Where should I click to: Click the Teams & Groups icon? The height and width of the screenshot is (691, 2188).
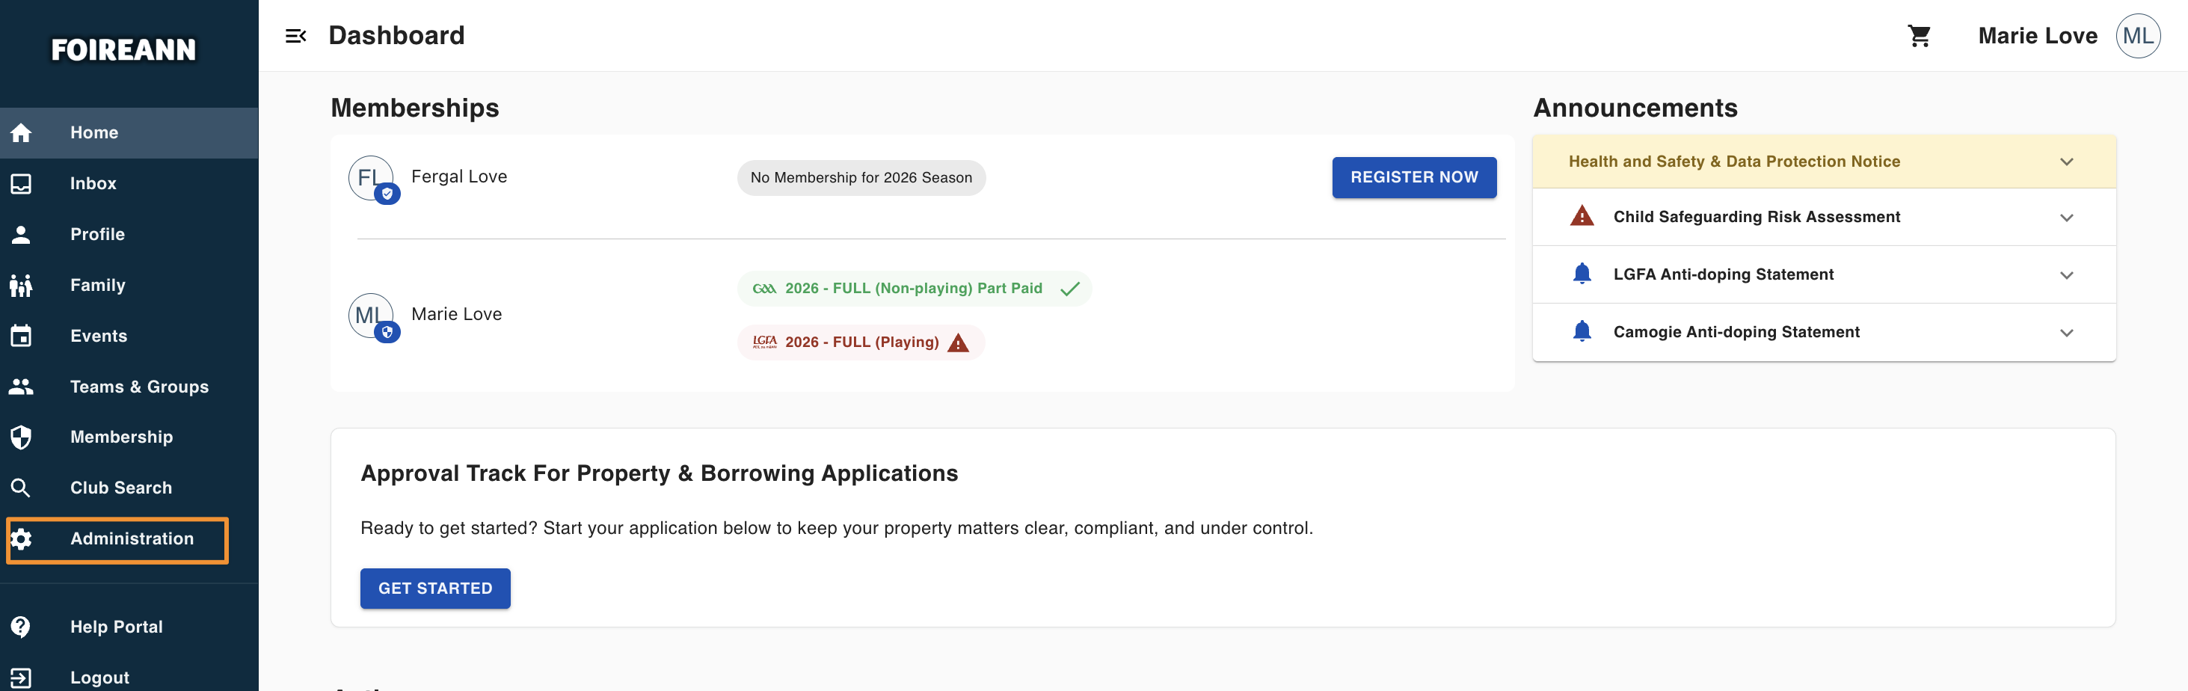click(21, 387)
